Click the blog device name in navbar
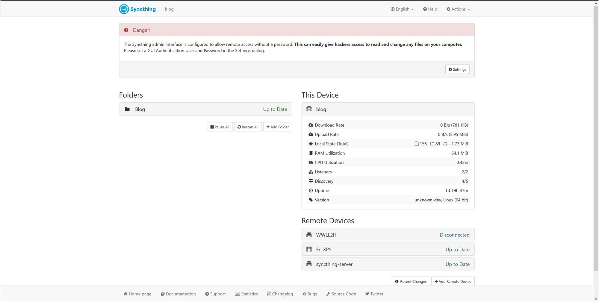The height and width of the screenshot is (302, 599). click(x=169, y=9)
